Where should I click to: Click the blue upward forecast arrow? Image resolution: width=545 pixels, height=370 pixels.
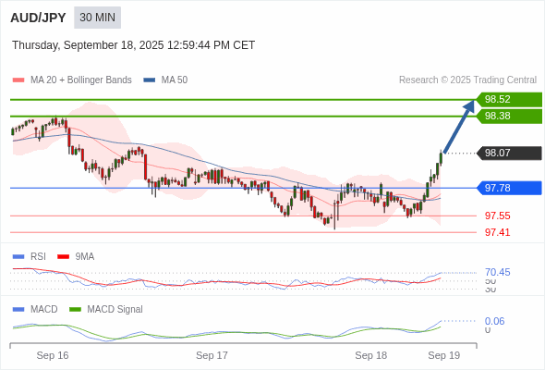coord(459,127)
